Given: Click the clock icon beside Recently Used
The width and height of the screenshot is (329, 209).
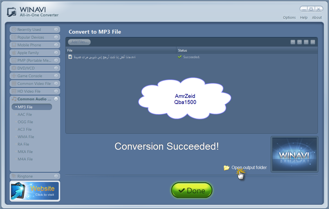Looking at the screenshot, I should click(x=14, y=30).
